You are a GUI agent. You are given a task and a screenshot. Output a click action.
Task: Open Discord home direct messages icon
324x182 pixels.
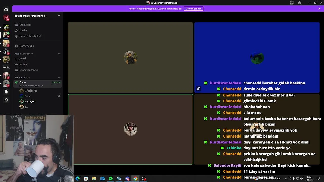tap(6, 9)
